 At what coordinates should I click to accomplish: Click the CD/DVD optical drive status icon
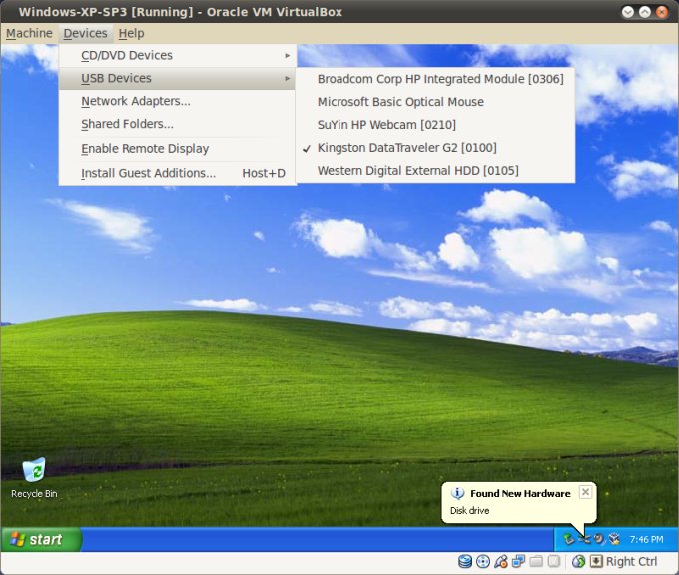point(483,562)
